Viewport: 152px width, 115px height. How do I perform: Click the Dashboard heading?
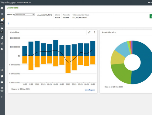pyautogui.click(x=12, y=8)
